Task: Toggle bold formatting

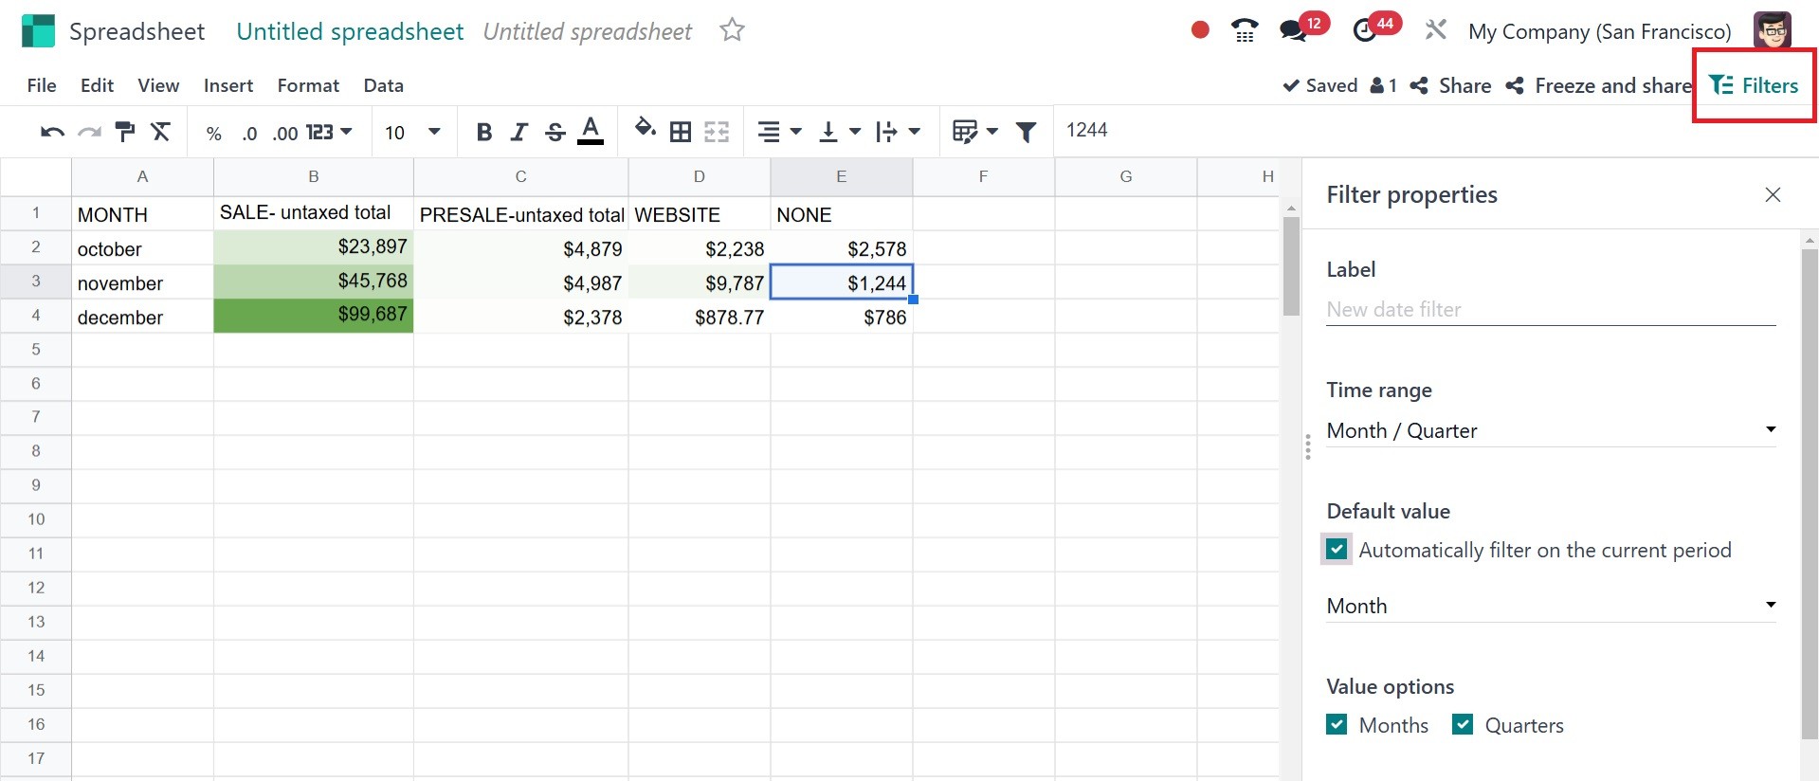Action: click(x=484, y=132)
